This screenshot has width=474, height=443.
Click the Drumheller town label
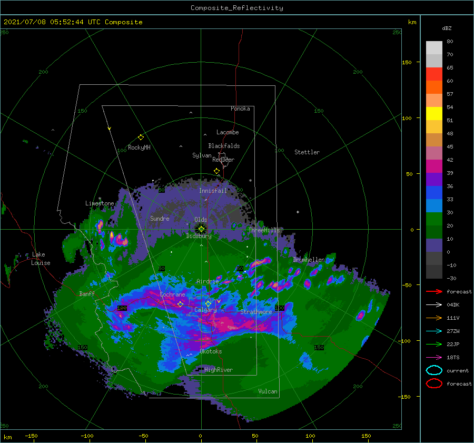(x=309, y=260)
